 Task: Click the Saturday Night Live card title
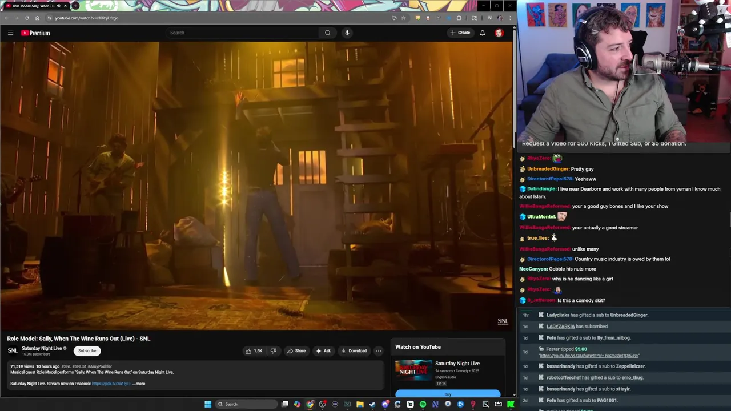tap(457, 364)
